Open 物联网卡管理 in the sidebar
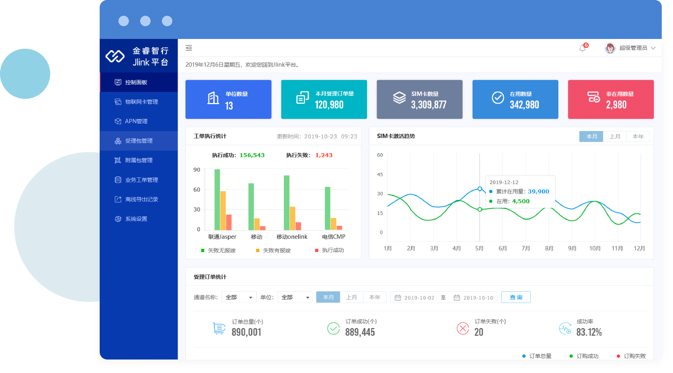The height and width of the screenshot is (373, 673). click(x=141, y=102)
